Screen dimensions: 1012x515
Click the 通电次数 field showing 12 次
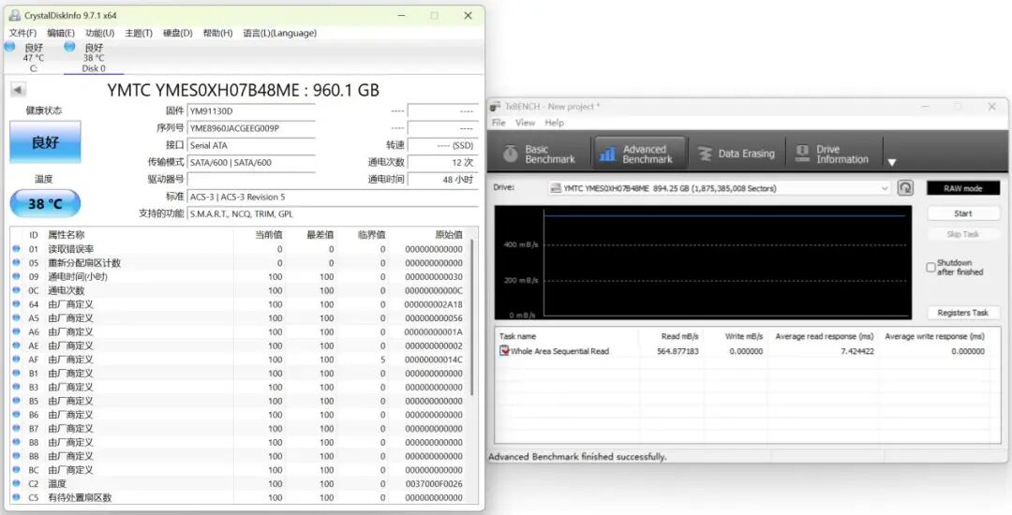tap(442, 162)
